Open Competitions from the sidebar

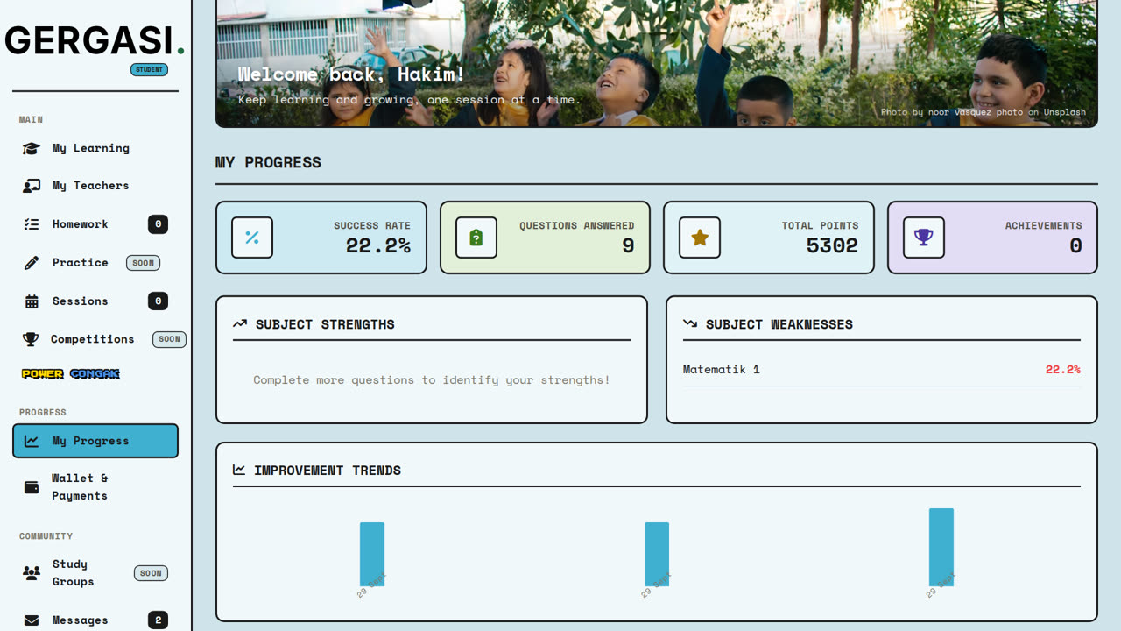coord(95,339)
